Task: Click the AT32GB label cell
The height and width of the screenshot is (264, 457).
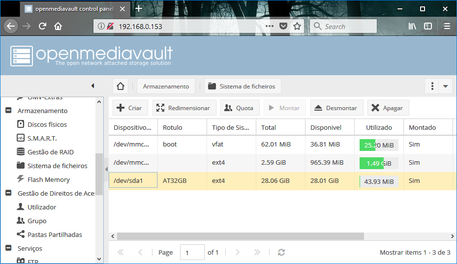Action: point(182,180)
